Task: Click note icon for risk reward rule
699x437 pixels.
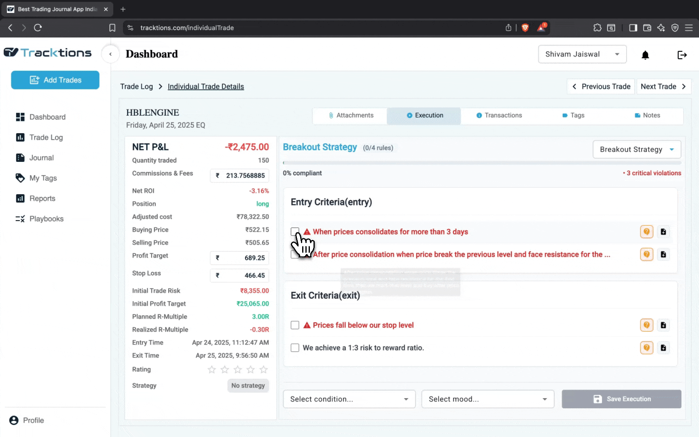Action: pyautogui.click(x=663, y=348)
